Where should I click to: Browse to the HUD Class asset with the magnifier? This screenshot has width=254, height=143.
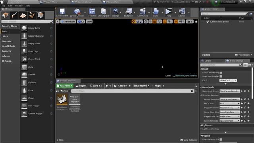[245, 103]
